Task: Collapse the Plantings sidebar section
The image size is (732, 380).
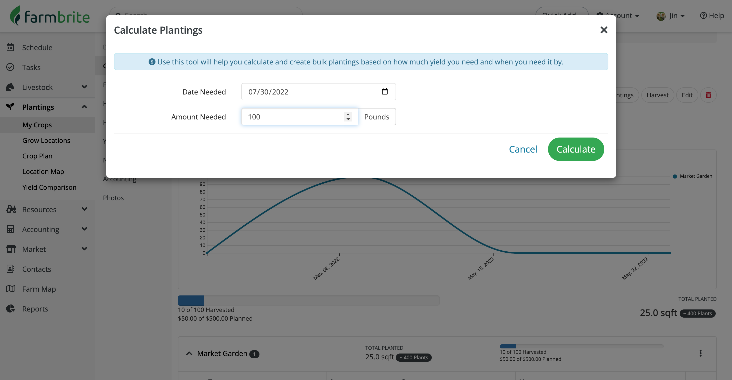Action: pos(84,107)
